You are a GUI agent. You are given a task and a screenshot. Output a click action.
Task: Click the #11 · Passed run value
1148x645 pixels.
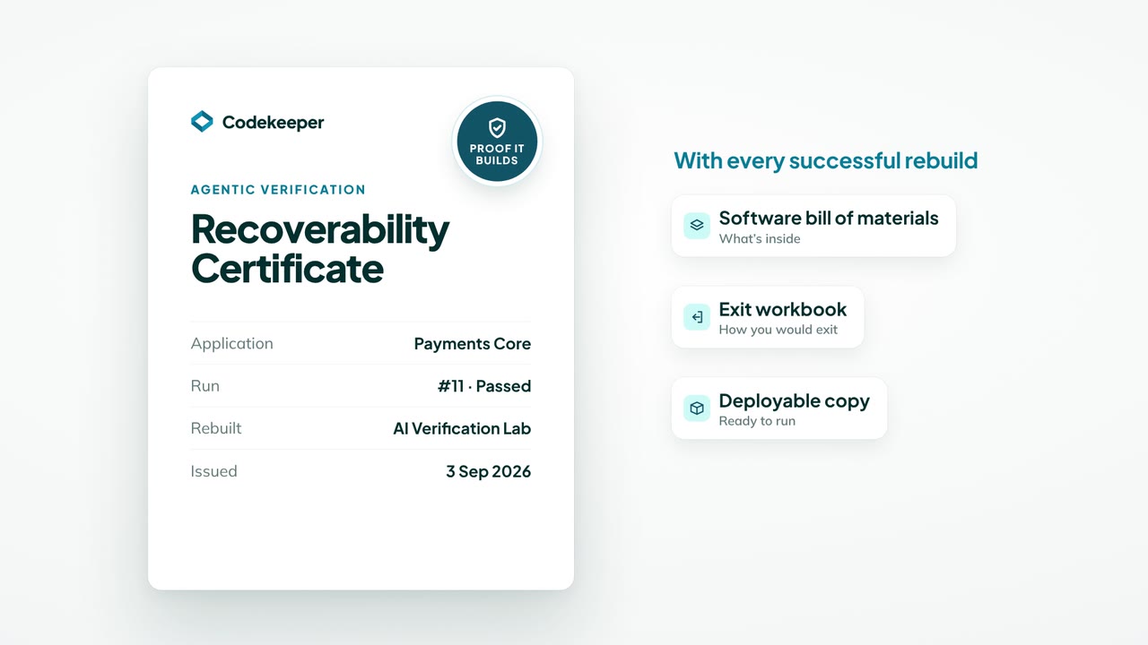[x=484, y=386]
